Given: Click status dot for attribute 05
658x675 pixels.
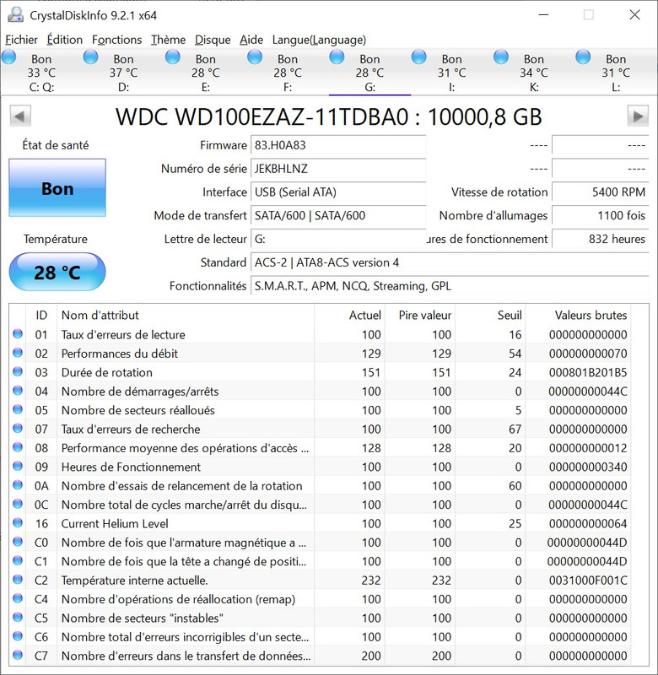Looking at the screenshot, I should [18, 409].
